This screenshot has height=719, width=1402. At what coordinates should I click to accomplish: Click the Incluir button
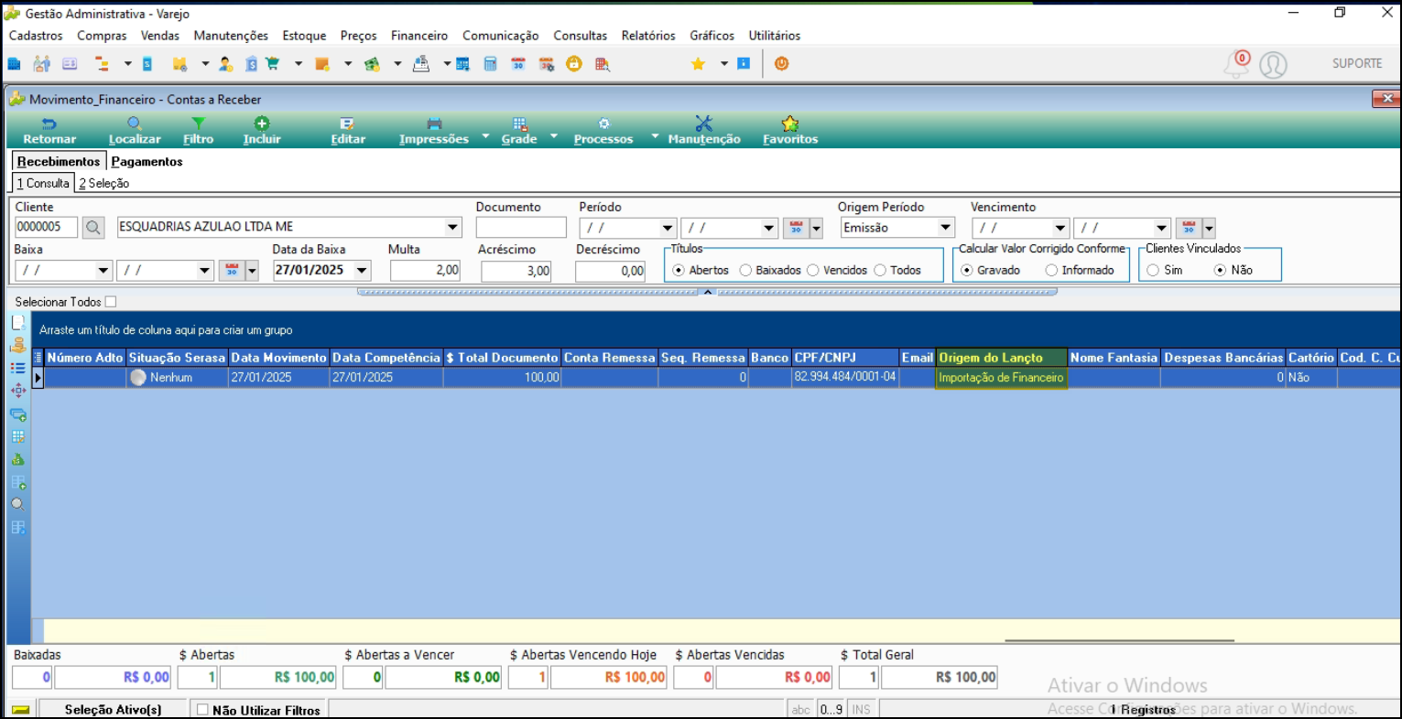click(x=262, y=131)
